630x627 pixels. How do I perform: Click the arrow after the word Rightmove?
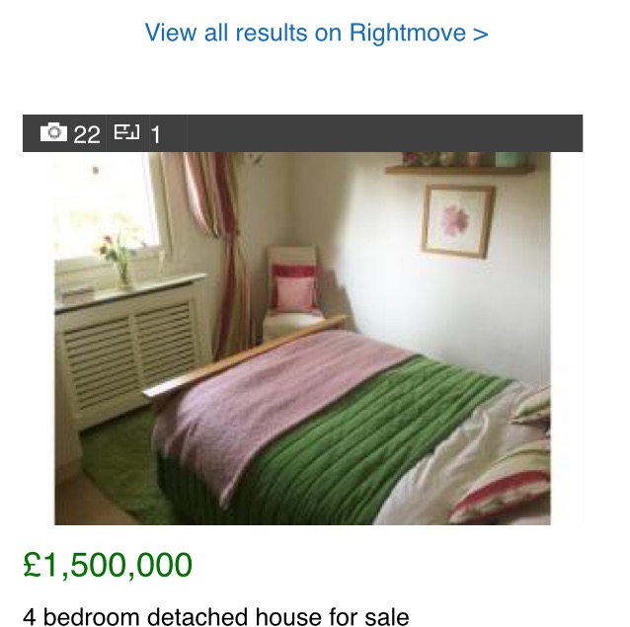pyautogui.click(x=481, y=34)
